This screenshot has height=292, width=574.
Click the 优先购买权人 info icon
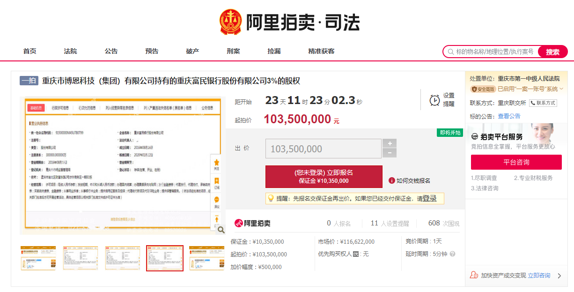tap(355, 254)
